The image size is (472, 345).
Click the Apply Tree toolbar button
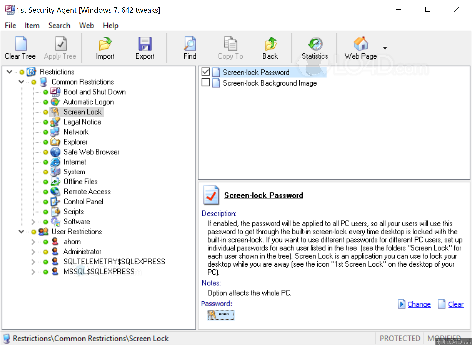coord(60,48)
